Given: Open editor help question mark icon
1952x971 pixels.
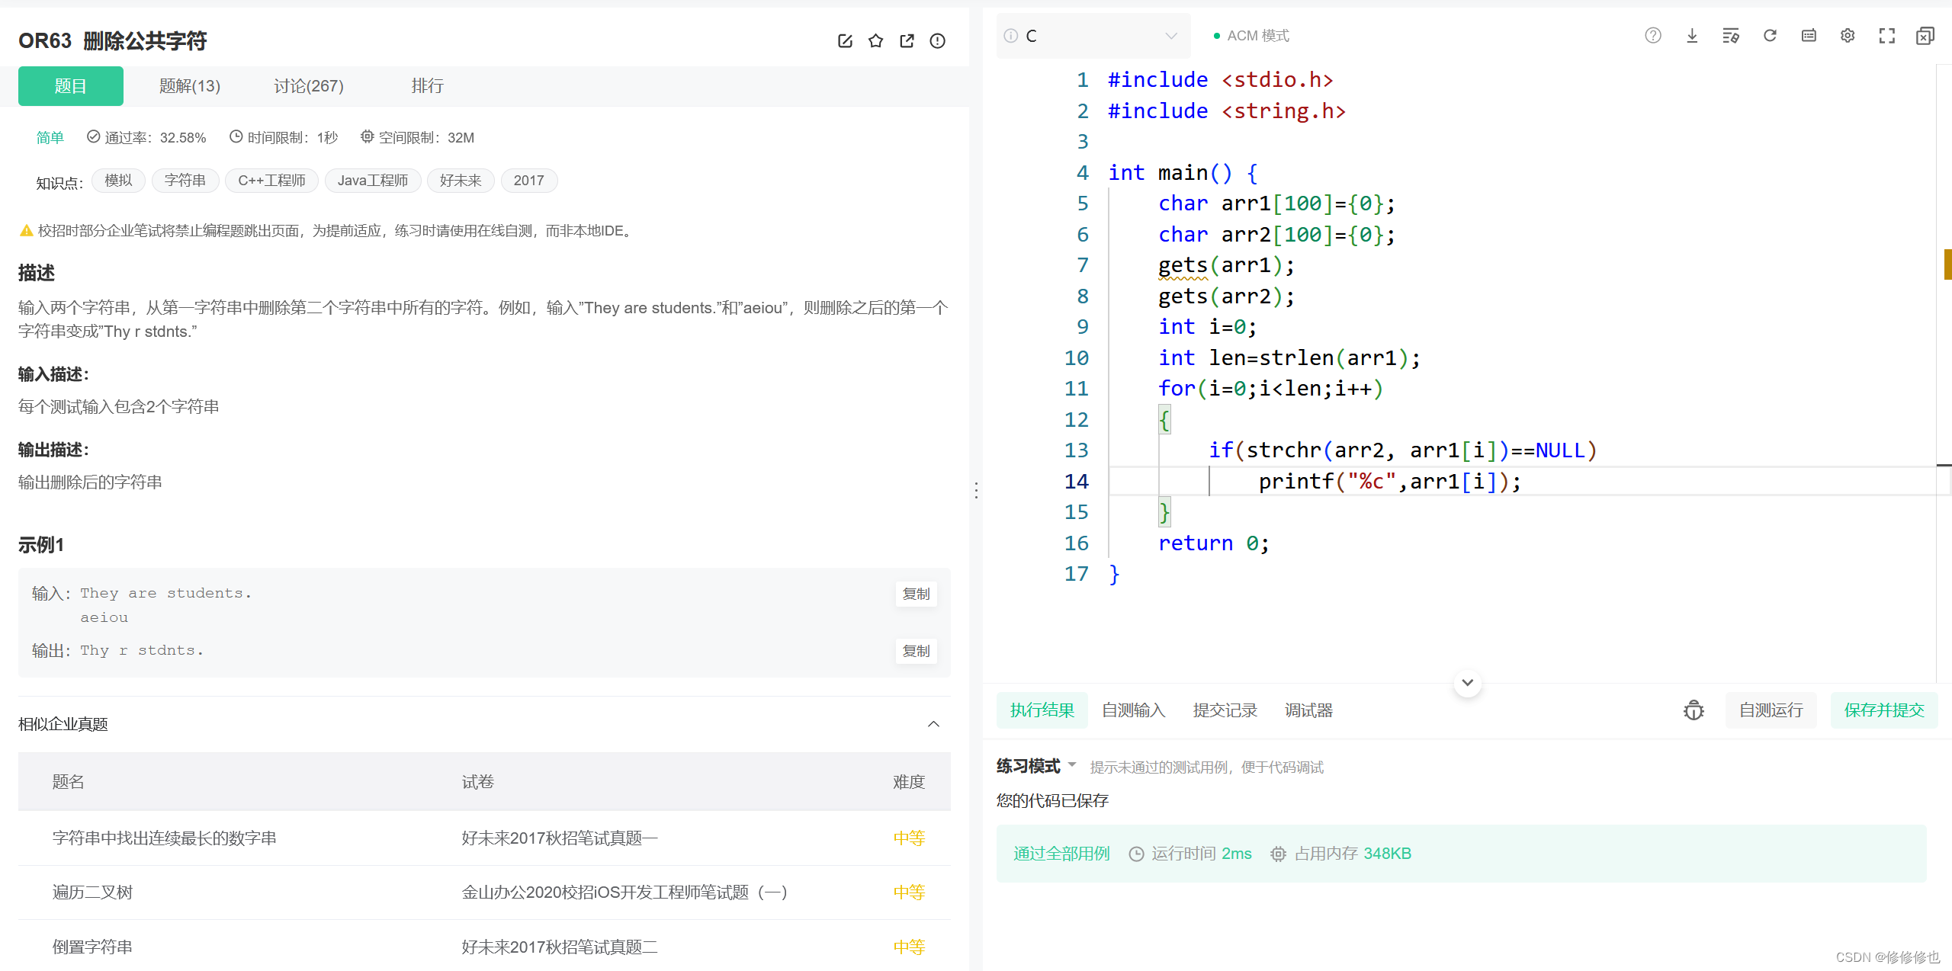Looking at the screenshot, I should tap(1653, 36).
